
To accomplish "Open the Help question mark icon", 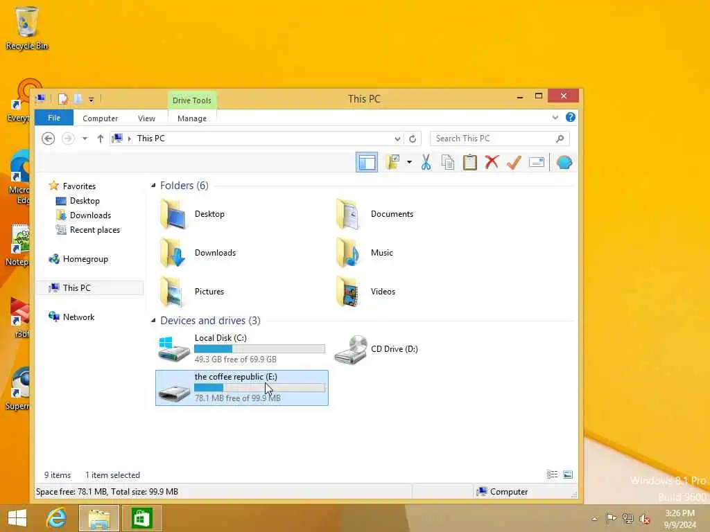I will click(570, 117).
